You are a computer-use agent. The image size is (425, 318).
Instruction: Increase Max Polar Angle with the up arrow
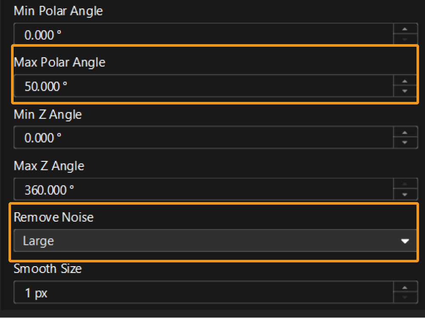point(405,82)
